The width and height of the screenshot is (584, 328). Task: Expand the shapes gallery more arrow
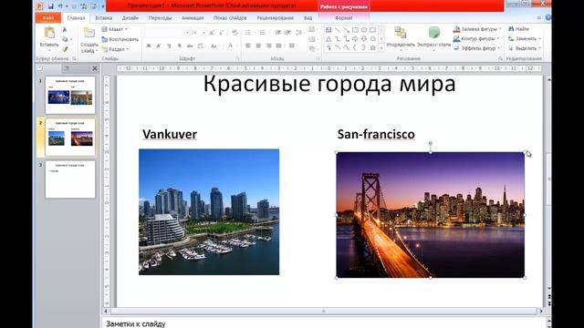click(381, 48)
